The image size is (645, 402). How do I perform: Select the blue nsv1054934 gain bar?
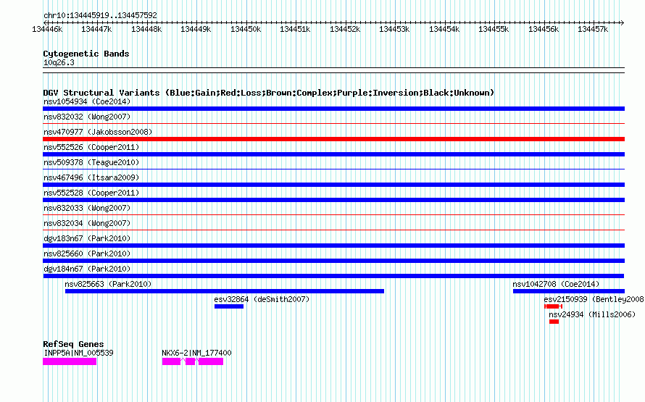tap(333, 109)
